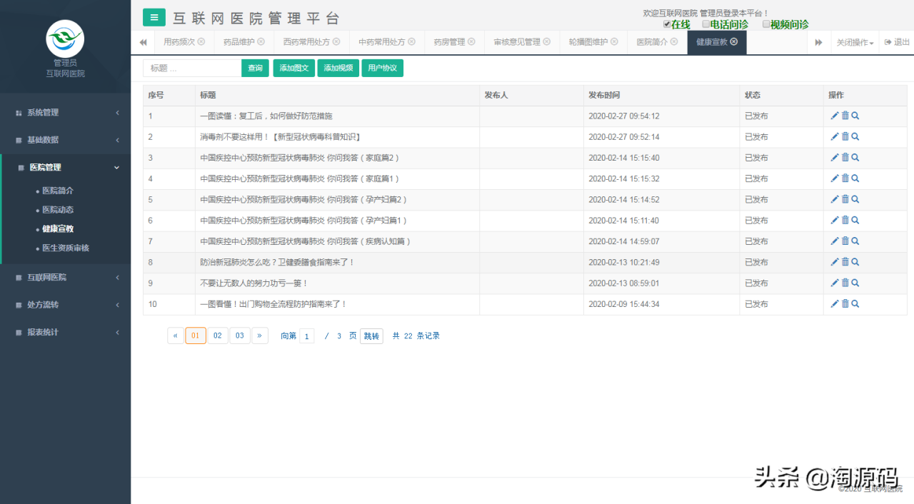
Task: Preview row 1 with magnifier icon
Action: coord(855,116)
